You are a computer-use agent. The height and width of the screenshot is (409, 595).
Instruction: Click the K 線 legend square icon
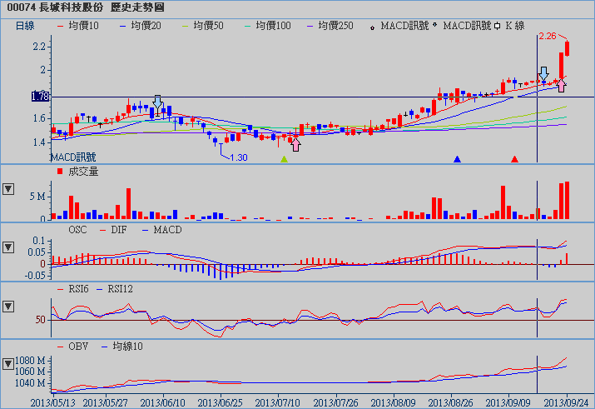pos(497,26)
